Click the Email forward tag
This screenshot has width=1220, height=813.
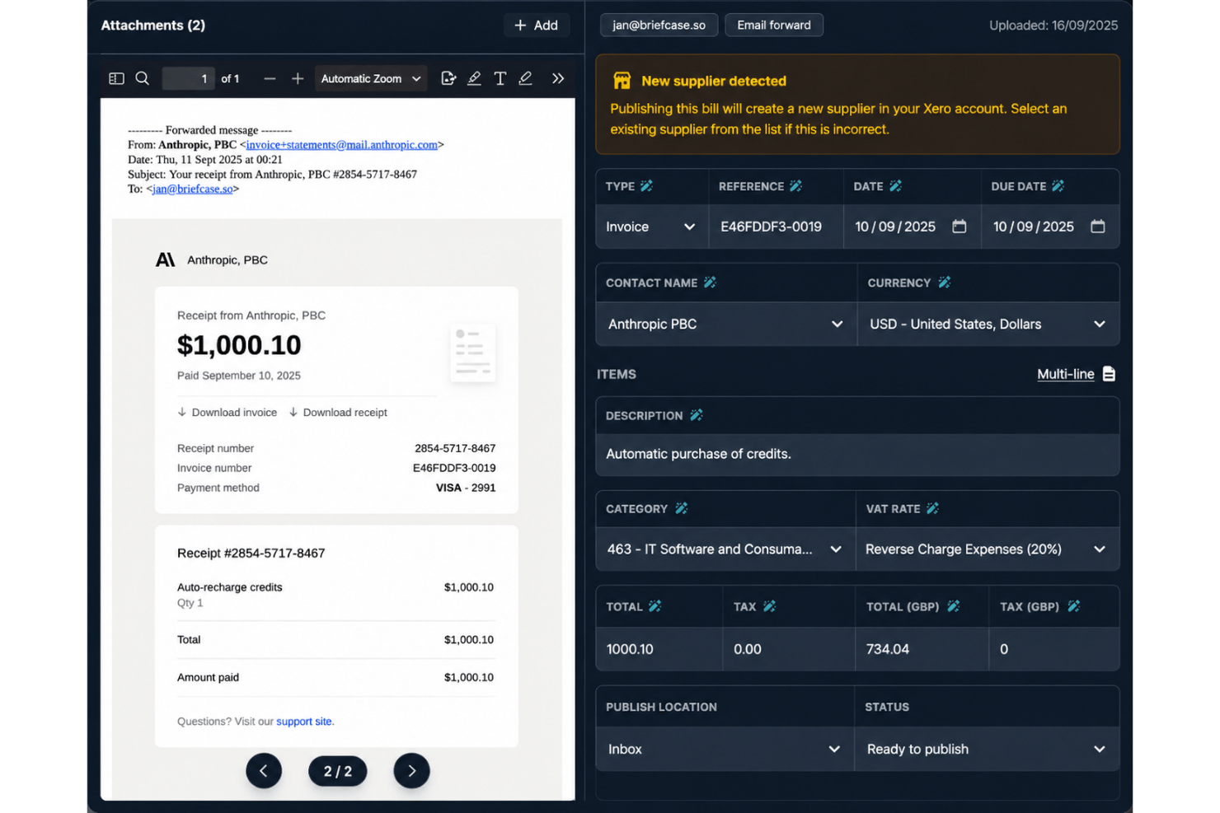pos(774,25)
